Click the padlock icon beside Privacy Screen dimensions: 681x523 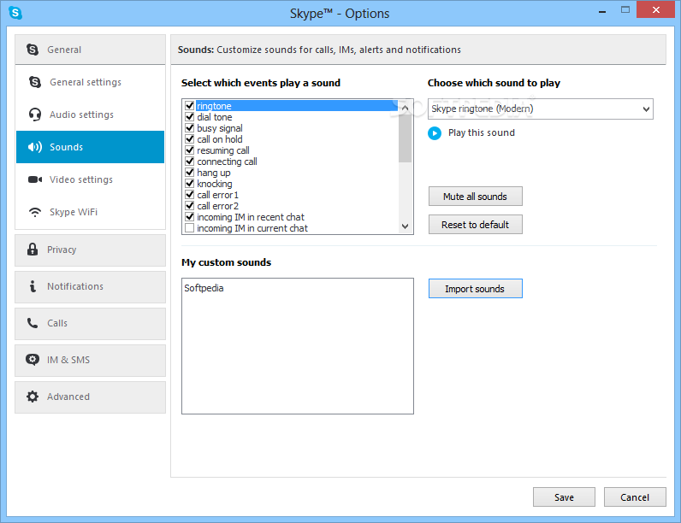[33, 250]
